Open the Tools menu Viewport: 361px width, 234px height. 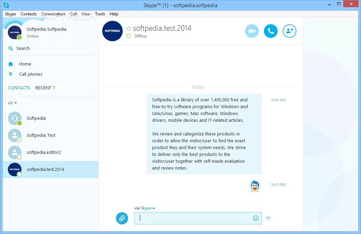[100, 14]
